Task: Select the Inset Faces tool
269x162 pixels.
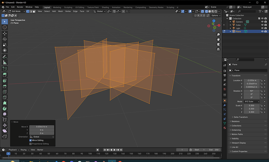Action: (5, 81)
